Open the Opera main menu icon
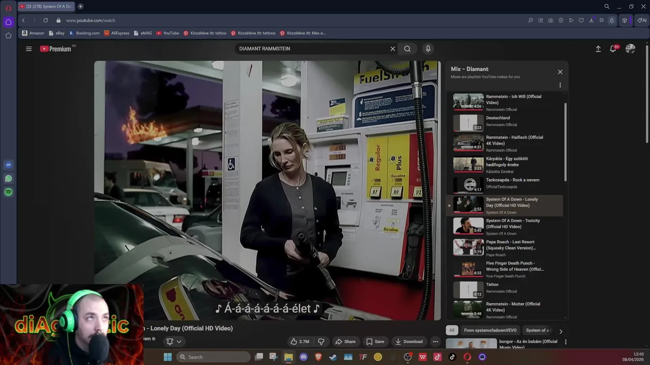The image size is (650, 365). click(x=8, y=8)
